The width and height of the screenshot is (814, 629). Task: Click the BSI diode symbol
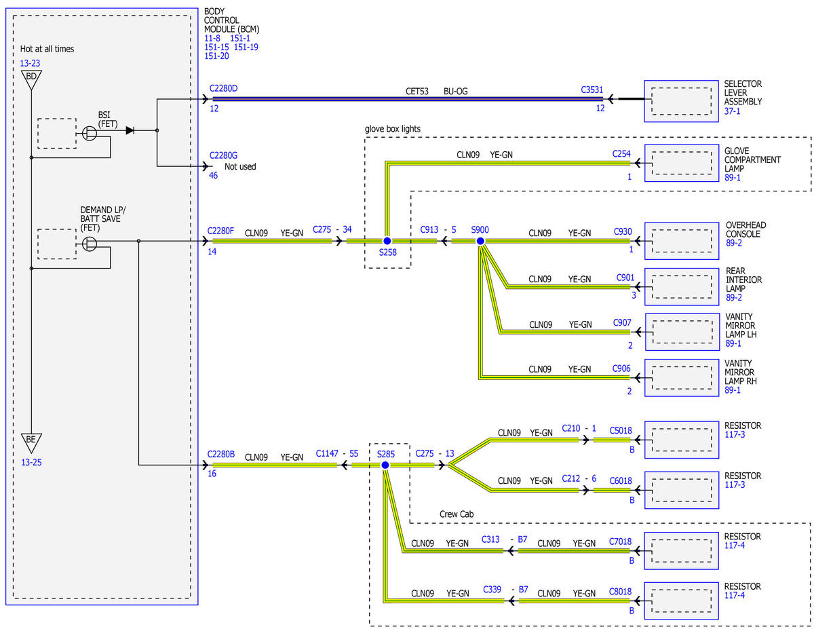click(x=130, y=130)
